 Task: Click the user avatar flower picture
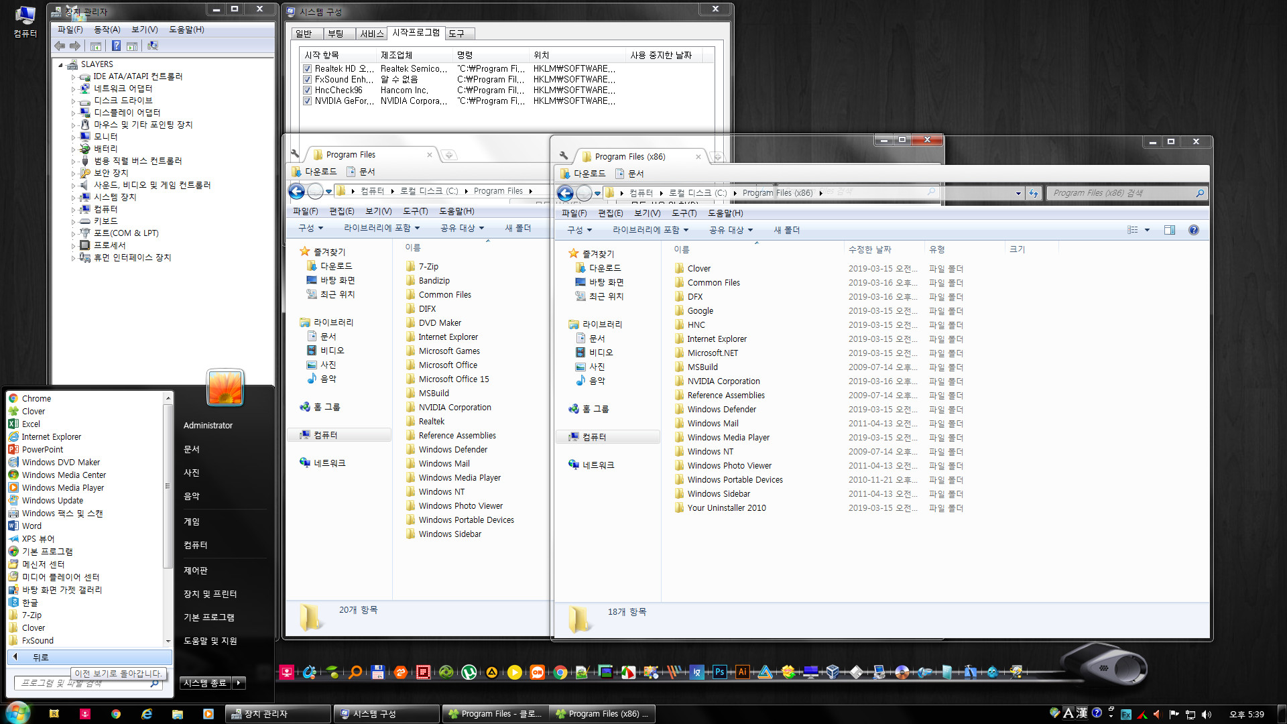[225, 387]
